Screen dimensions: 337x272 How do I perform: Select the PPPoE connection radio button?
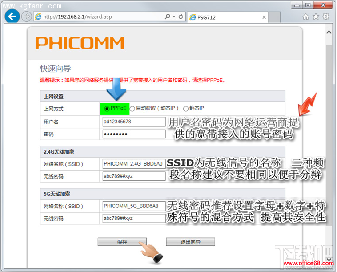click(107, 109)
